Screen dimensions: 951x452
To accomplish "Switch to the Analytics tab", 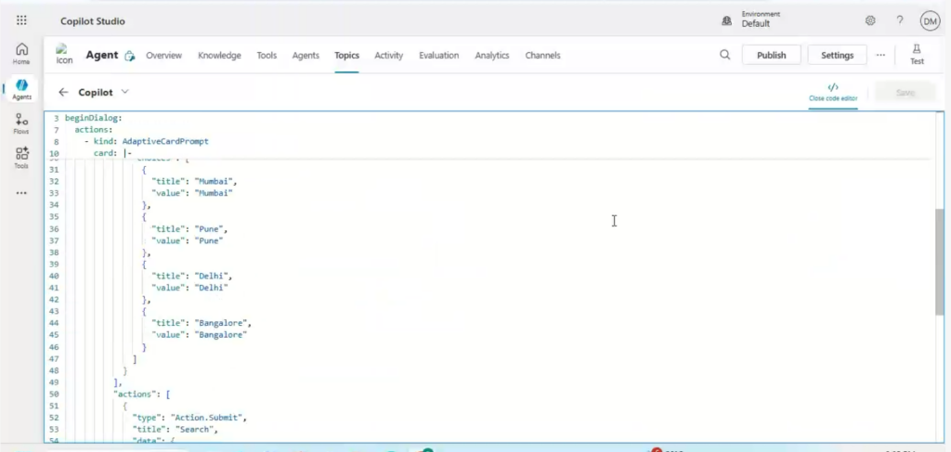I will [492, 56].
